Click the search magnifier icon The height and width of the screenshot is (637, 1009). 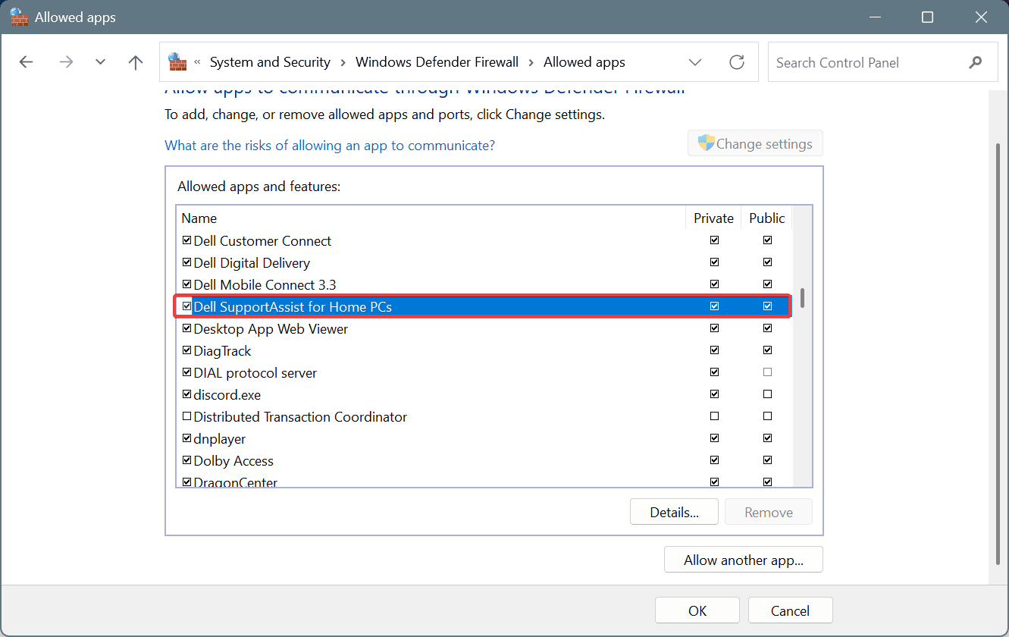pos(975,63)
